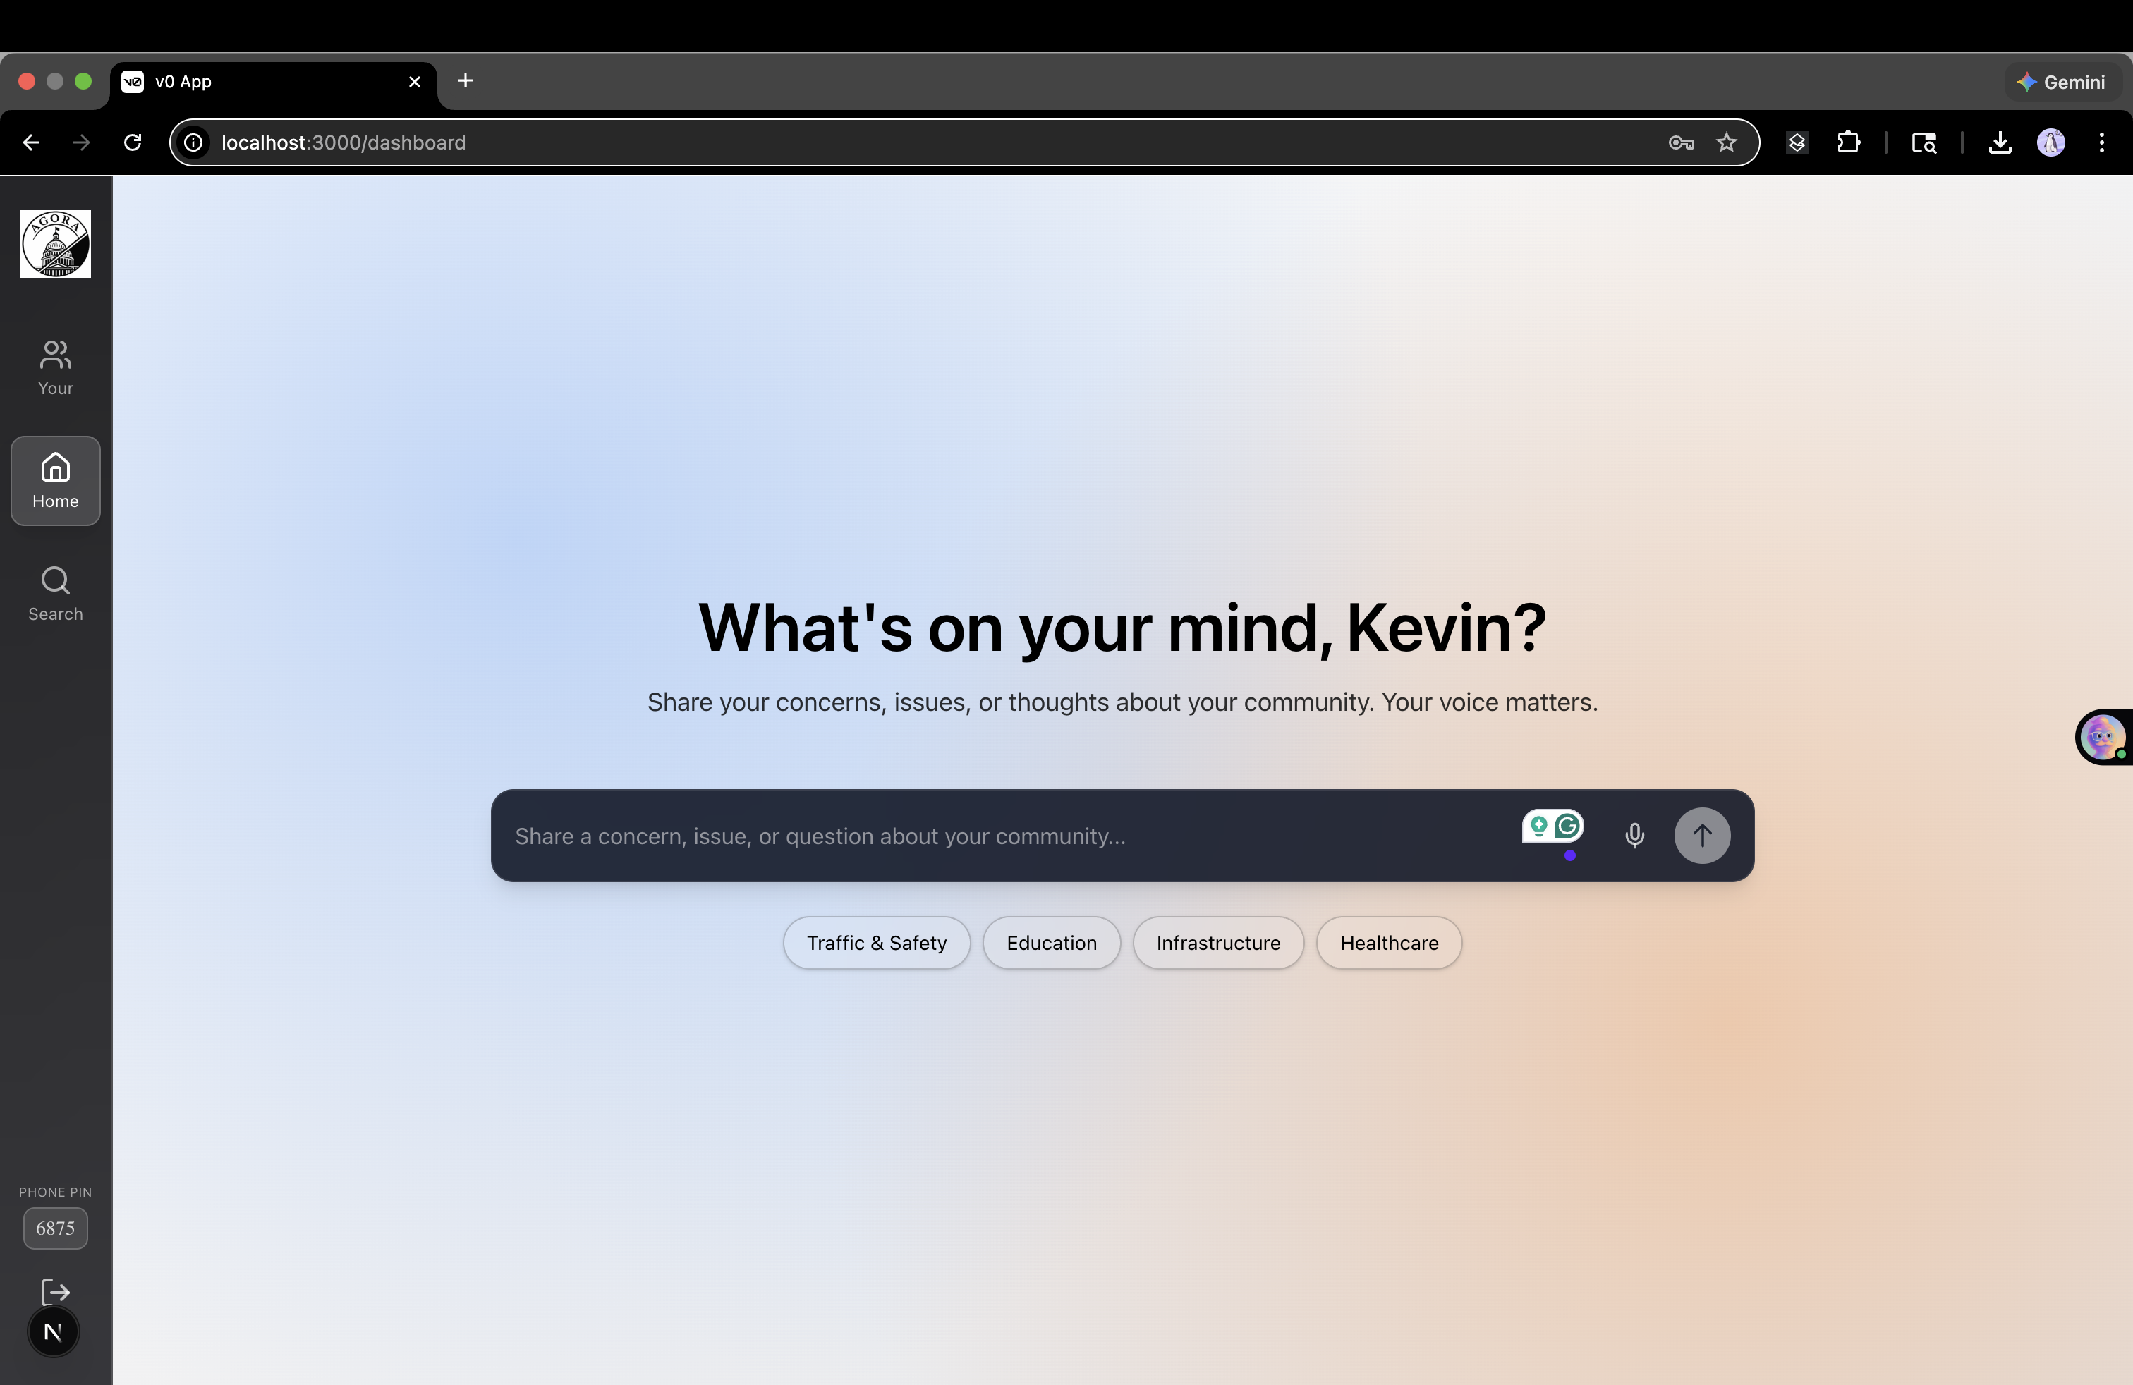This screenshot has width=2133, height=1385.
Task: Open Chrome three-dot menu
Action: [x=2101, y=142]
